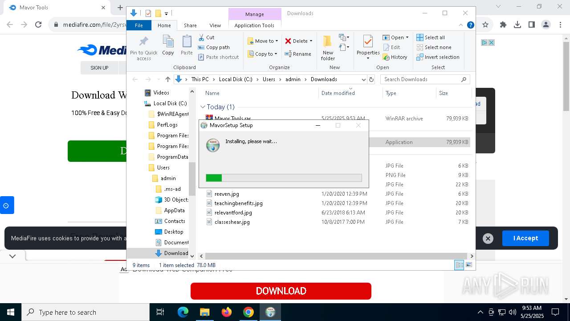Click Paste shortcut in ribbon
Viewport: 570px width, 321px height.
219,57
